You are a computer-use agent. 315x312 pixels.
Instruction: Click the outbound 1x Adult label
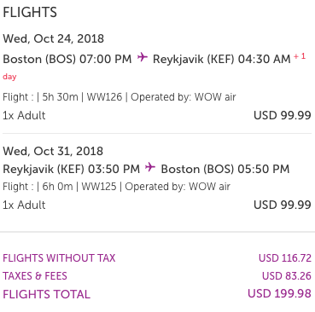coord(24,115)
